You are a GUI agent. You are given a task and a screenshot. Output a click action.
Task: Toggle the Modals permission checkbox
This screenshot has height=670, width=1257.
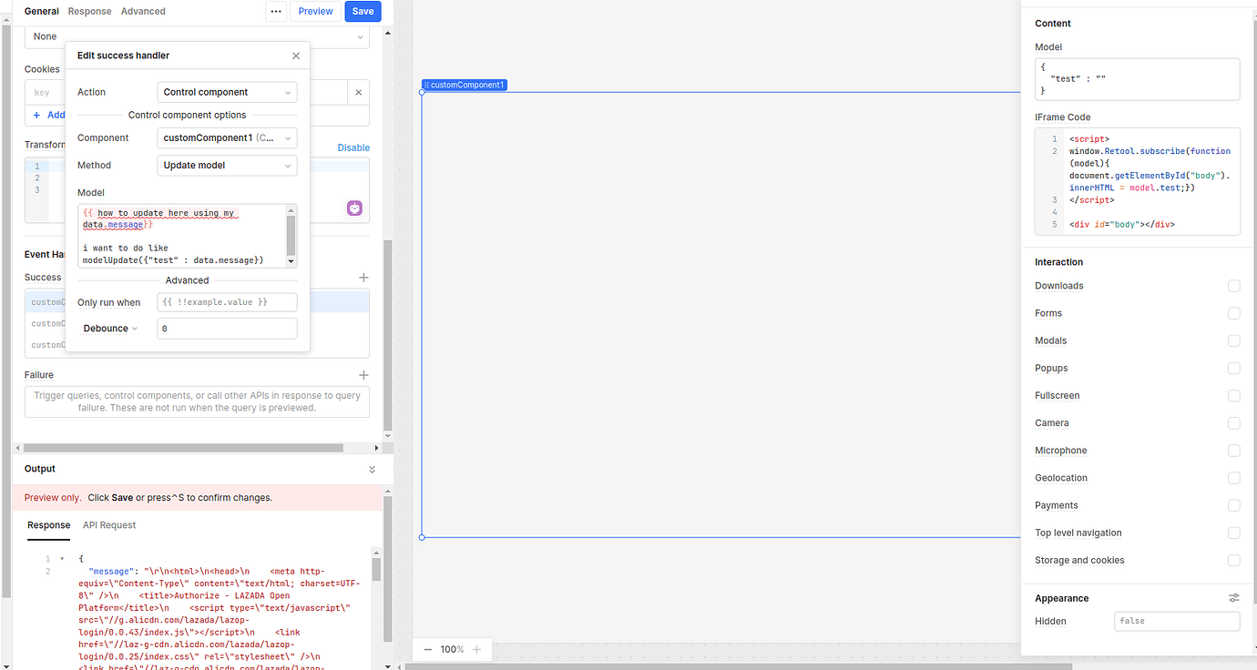(1233, 340)
